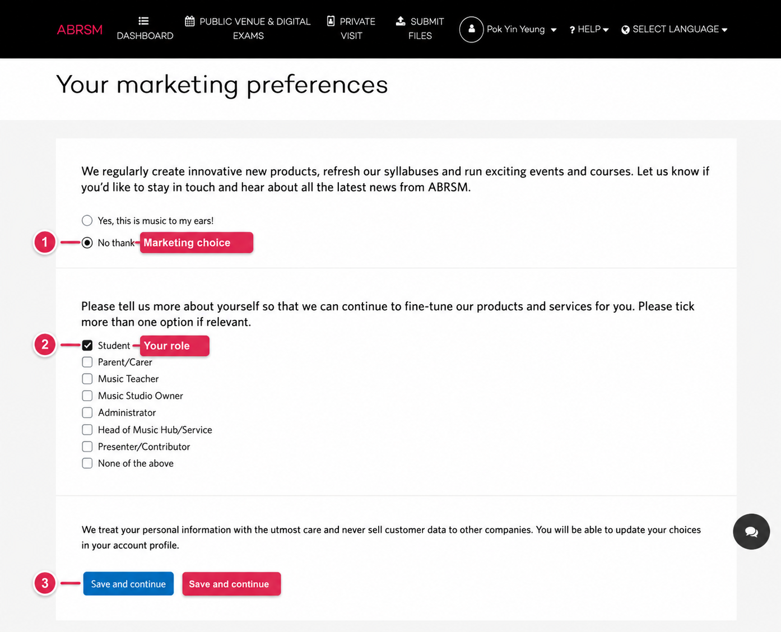This screenshot has width=781, height=632.
Task: Click the 'Your marketing preferences' heading
Action: tap(222, 85)
